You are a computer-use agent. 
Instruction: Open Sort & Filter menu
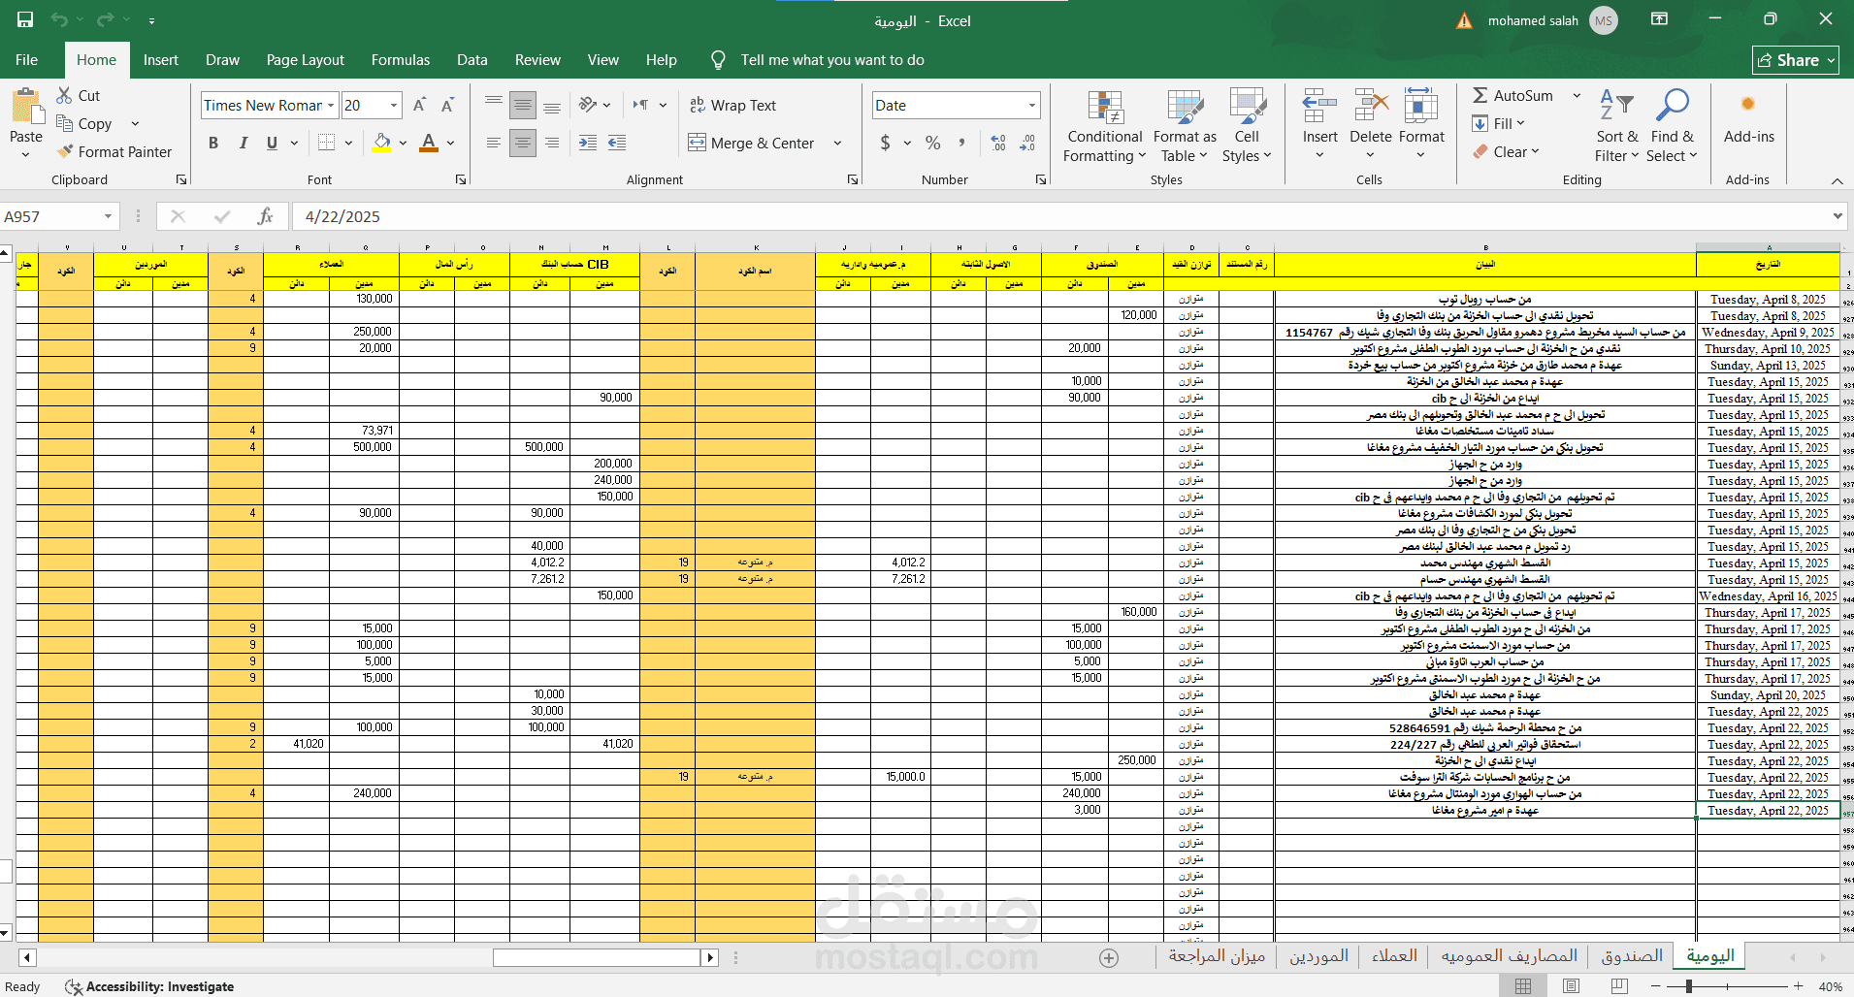(x=1616, y=126)
